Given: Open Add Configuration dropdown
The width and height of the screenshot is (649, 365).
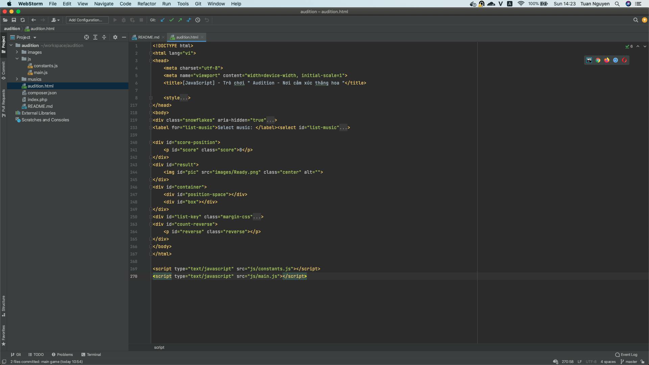Looking at the screenshot, I should (87, 20).
